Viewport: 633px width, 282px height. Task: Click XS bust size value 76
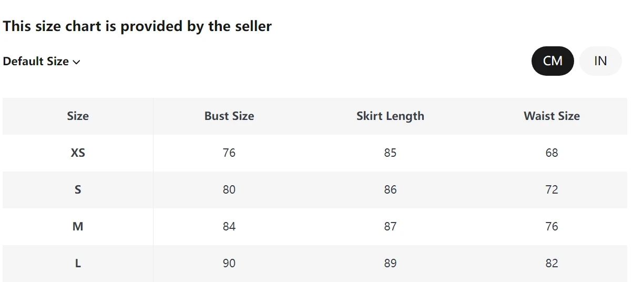[x=229, y=153]
